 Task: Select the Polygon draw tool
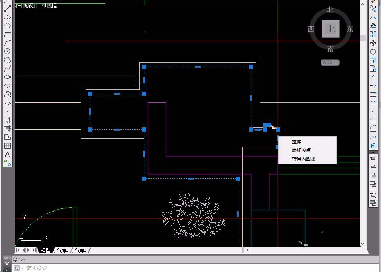[x=7, y=25]
